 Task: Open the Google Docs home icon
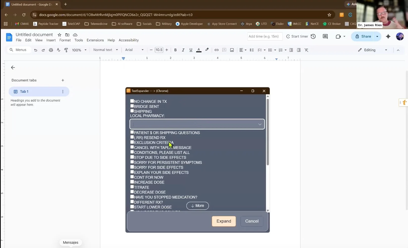point(9,37)
